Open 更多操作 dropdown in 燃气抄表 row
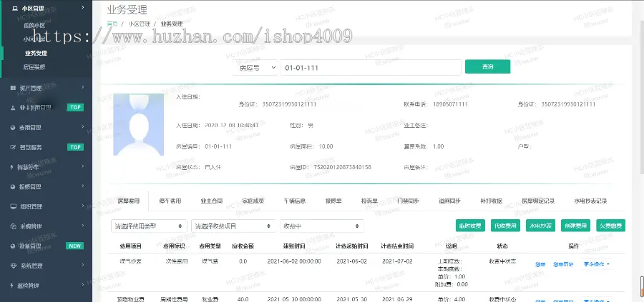The width and height of the screenshot is (644, 302). click(597, 264)
